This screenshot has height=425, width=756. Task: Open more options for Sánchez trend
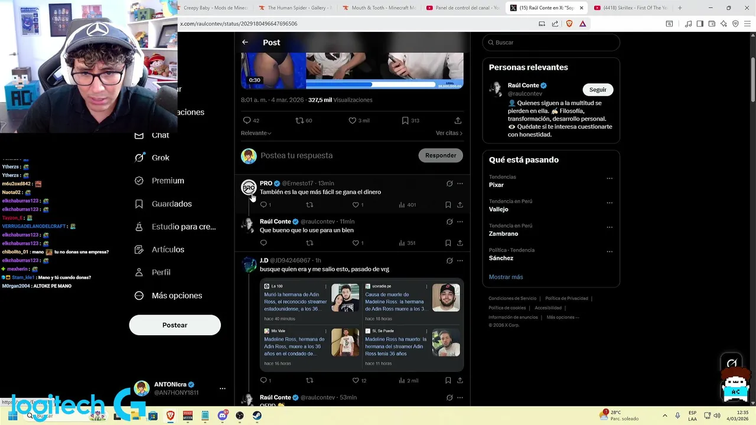click(610, 251)
